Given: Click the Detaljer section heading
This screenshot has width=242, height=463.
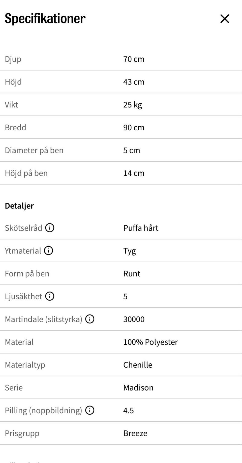Looking at the screenshot, I should tap(19, 206).
